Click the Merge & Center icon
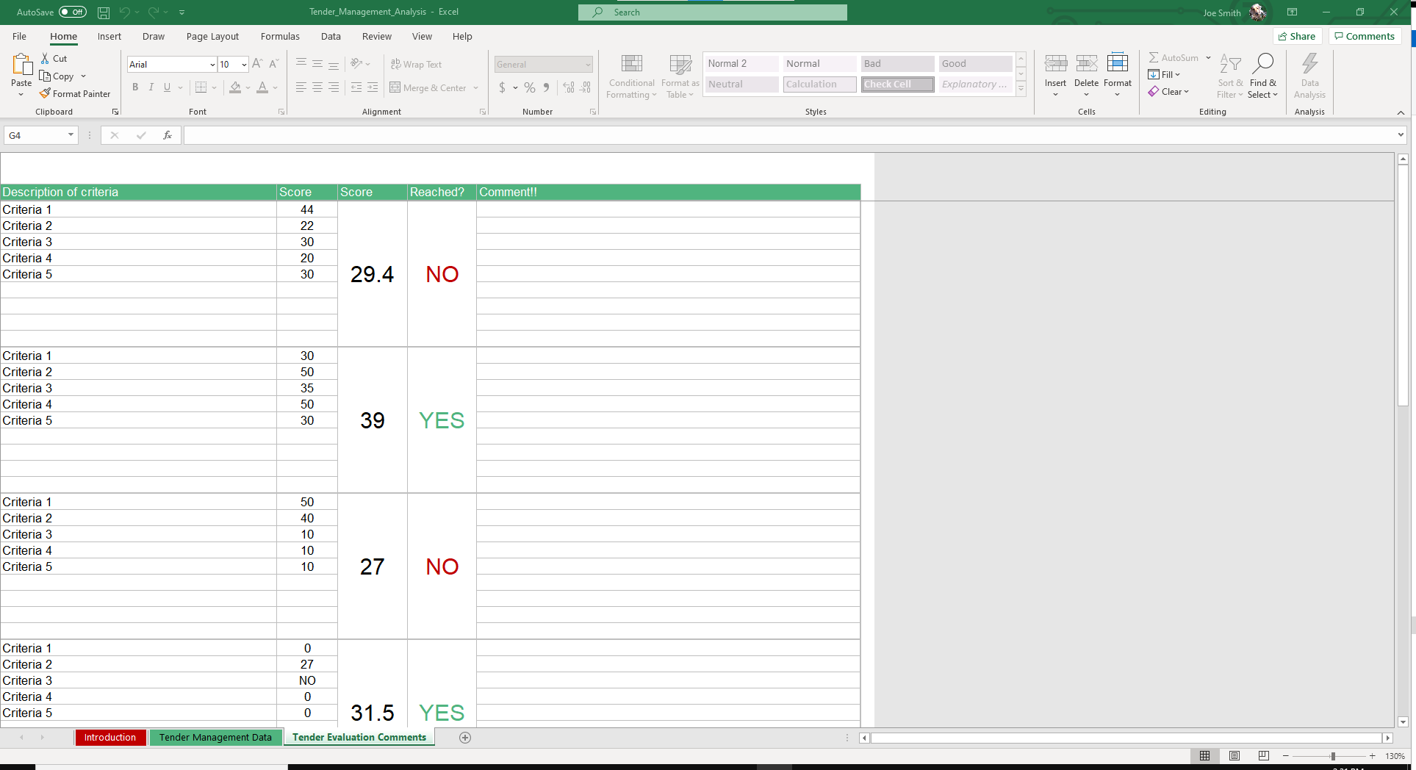 [429, 87]
